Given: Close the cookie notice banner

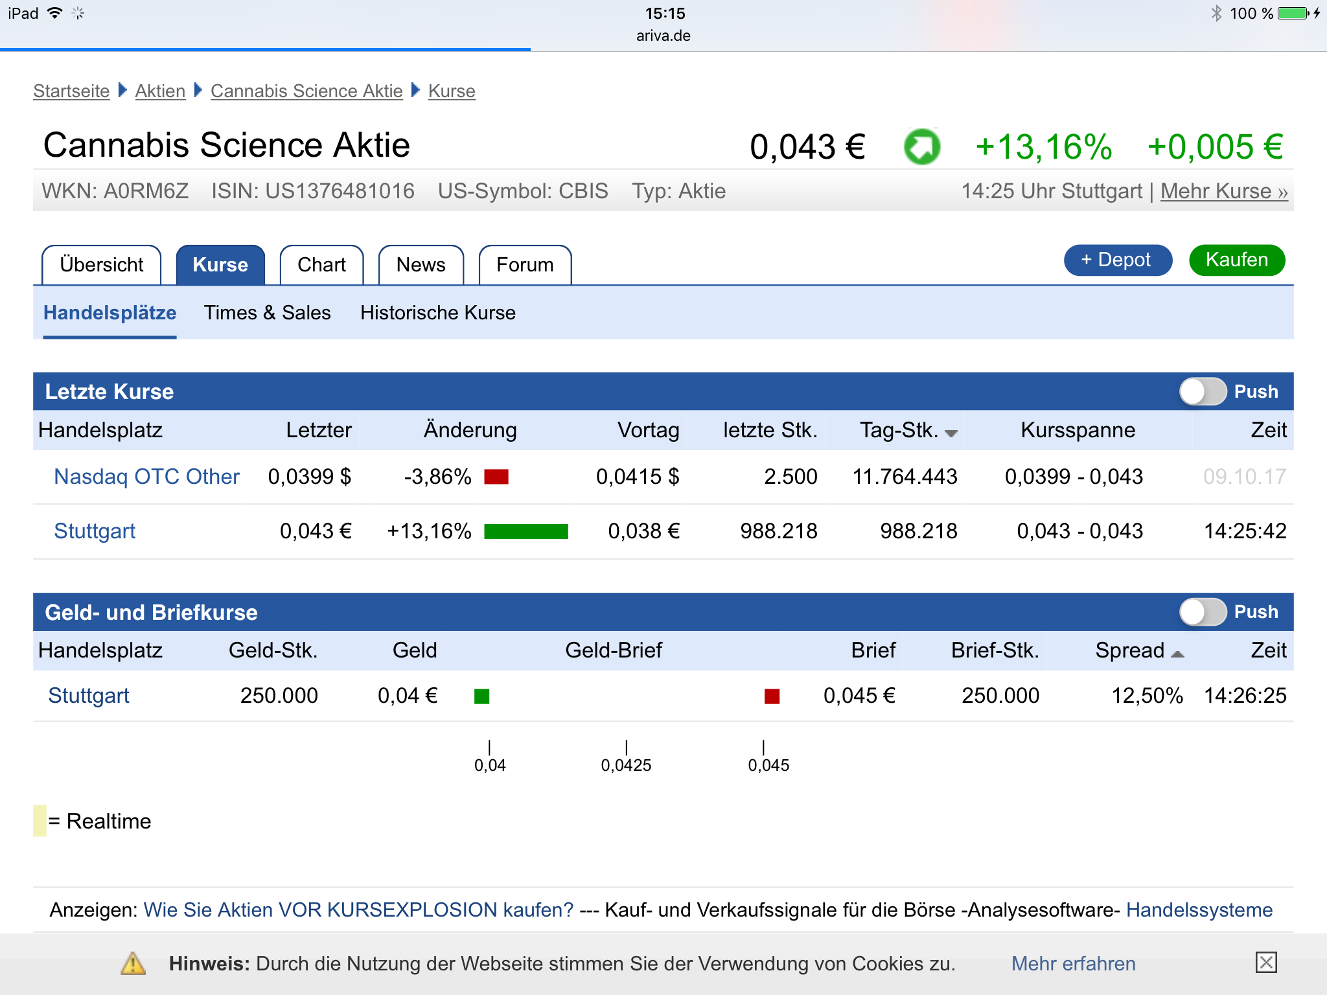Looking at the screenshot, I should (1265, 963).
